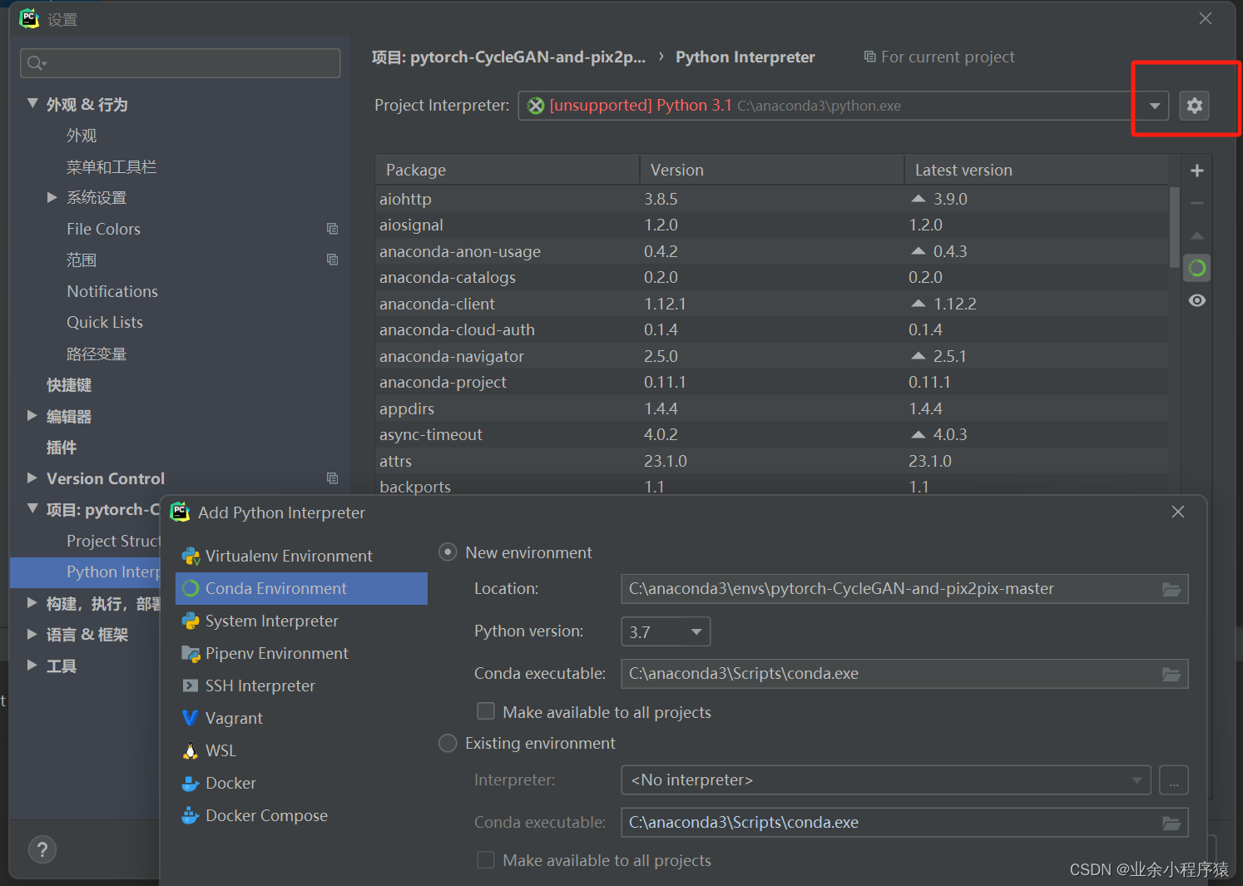Expand Version Control section
This screenshot has height=886, width=1243.
click(32, 478)
